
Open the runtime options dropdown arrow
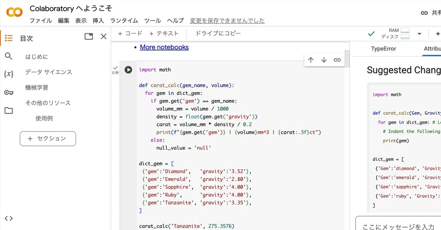coord(419,34)
